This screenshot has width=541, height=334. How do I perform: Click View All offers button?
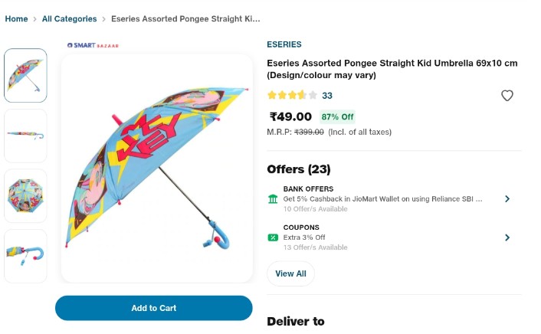[x=290, y=273]
